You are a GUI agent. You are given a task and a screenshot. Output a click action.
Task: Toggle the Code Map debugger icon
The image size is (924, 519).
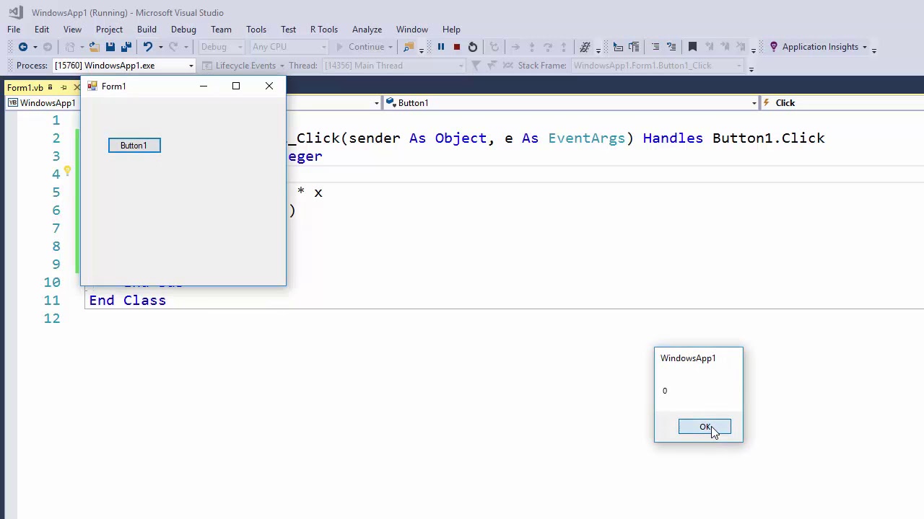click(585, 47)
